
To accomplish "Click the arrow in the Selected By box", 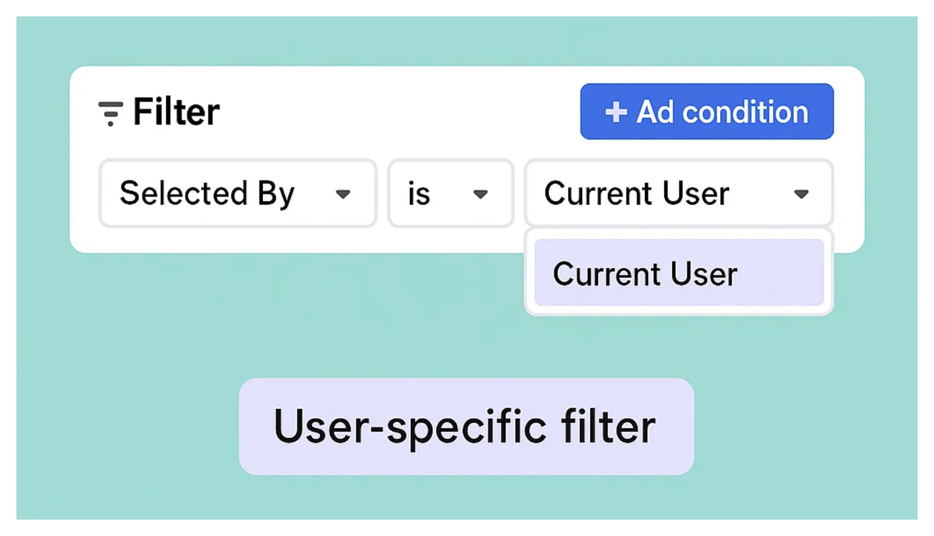I will tap(343, 194).
